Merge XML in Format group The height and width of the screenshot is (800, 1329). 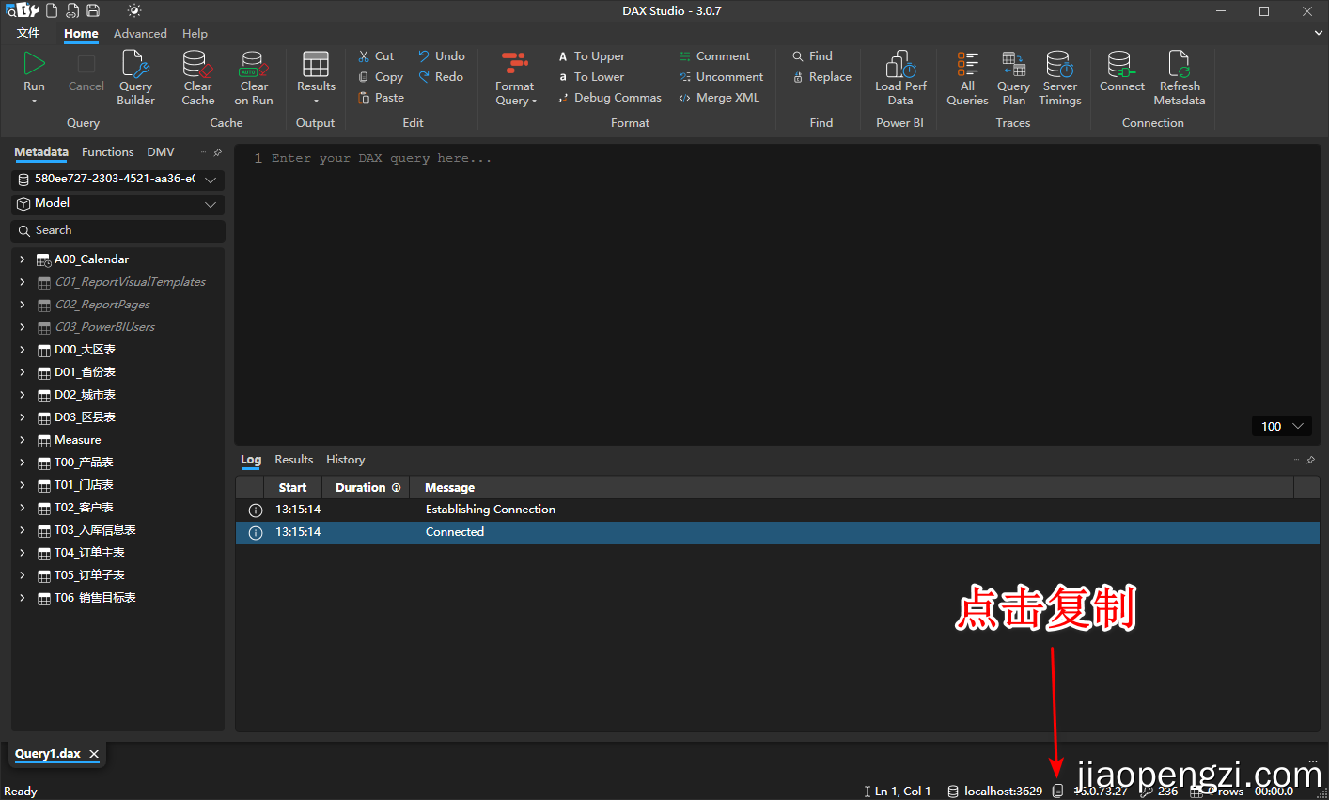719,98
